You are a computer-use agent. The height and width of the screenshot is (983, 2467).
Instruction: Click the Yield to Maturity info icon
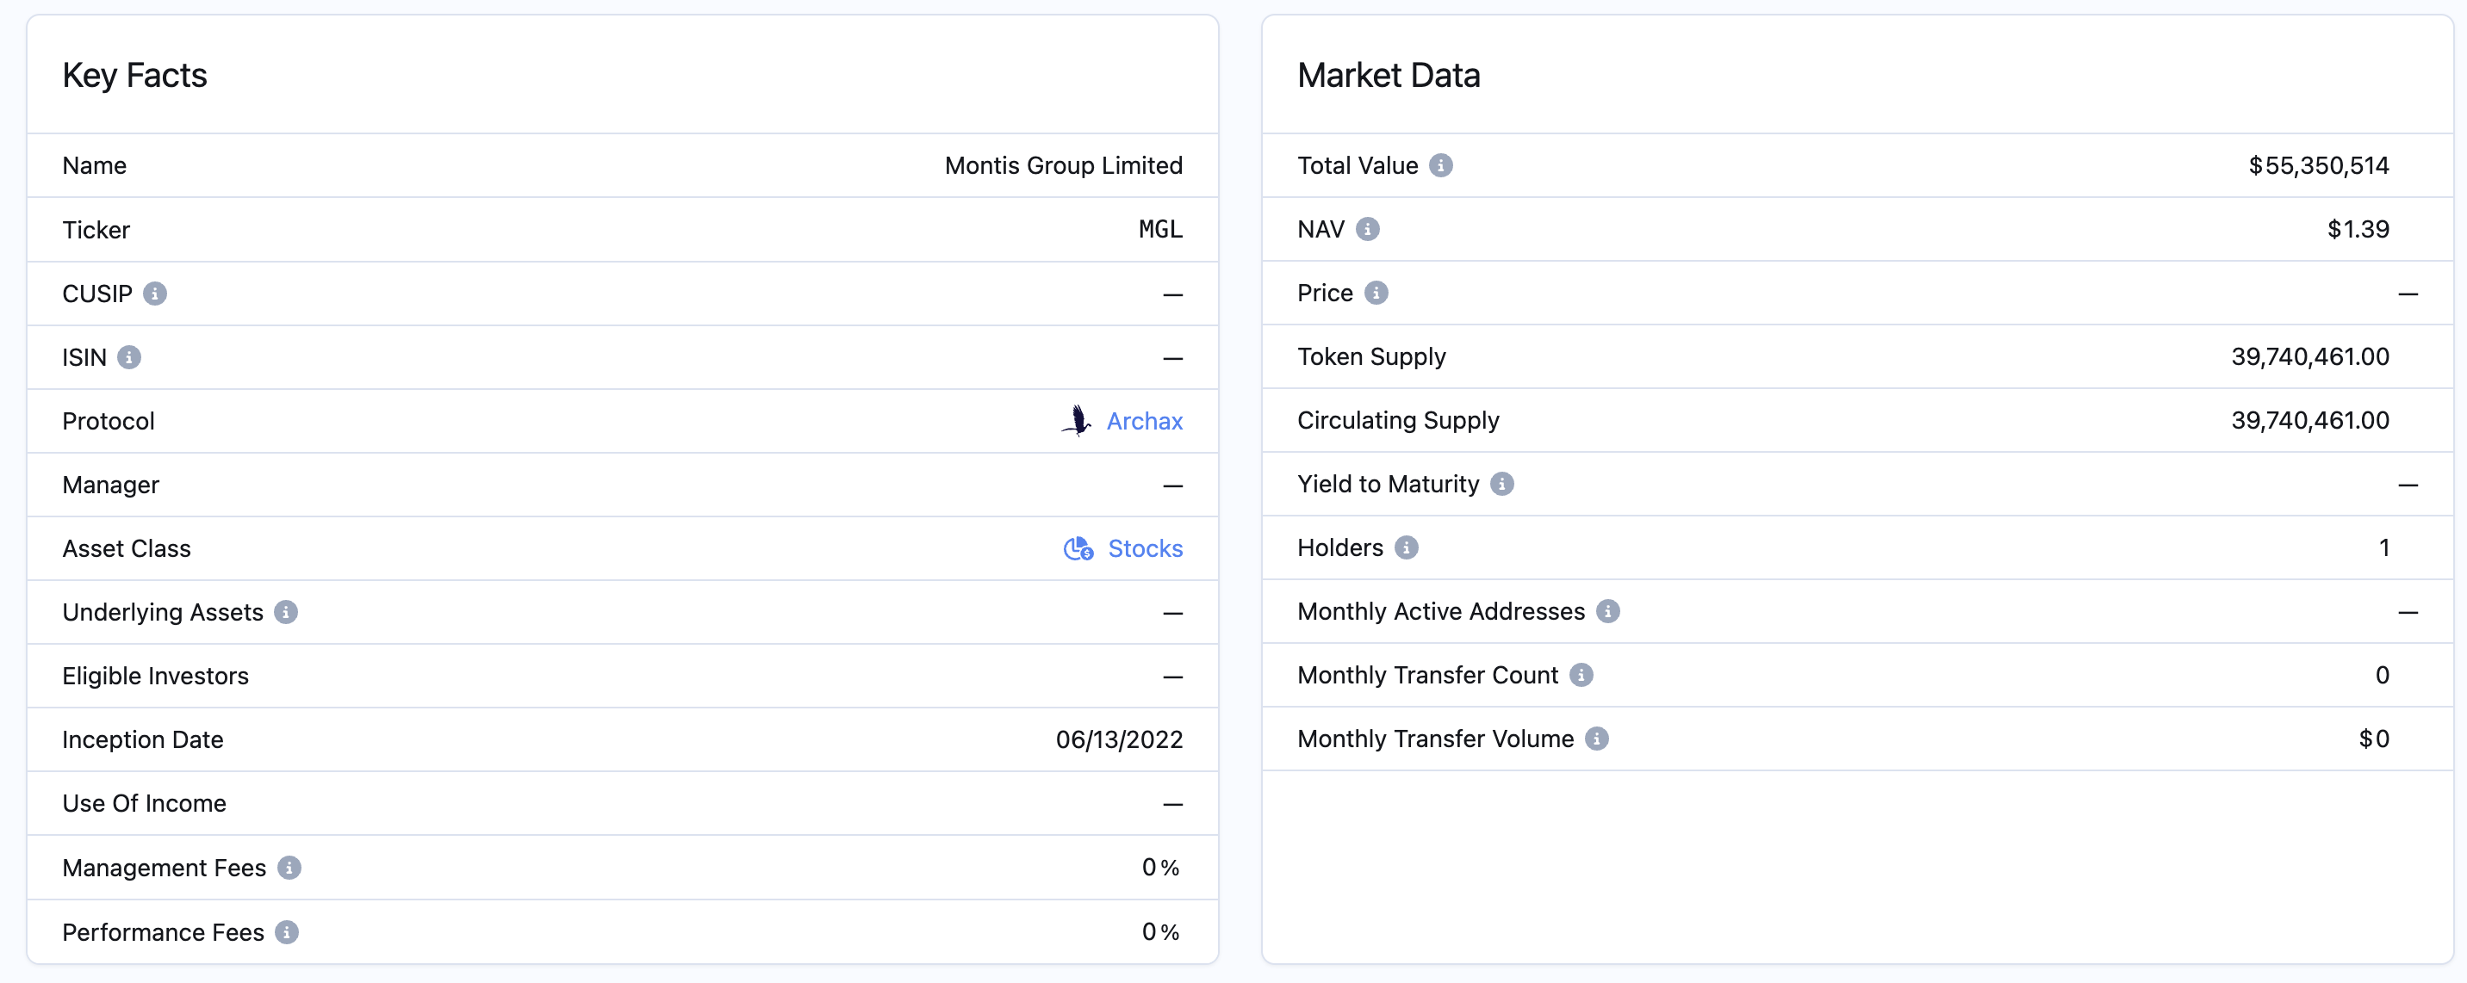coord(1501,485)
